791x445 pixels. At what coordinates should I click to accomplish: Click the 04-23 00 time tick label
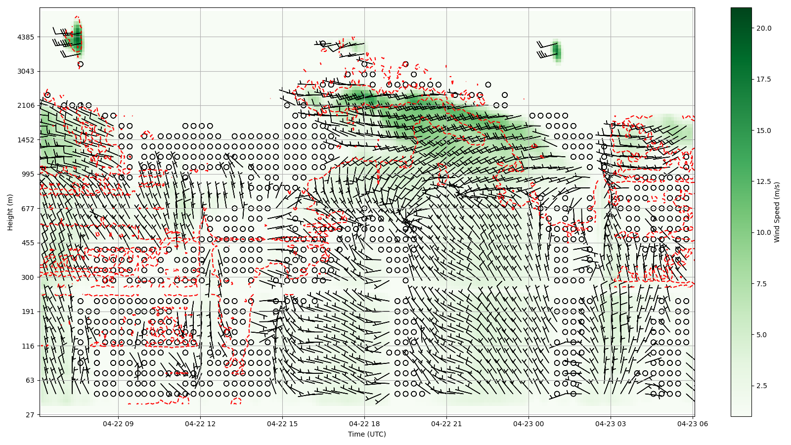coord(528,423)
